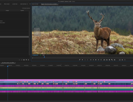The width and height of the screenshot is (133, 102).
Task: Switch to the Lumetri Color tab
Action: click(15, 4)
